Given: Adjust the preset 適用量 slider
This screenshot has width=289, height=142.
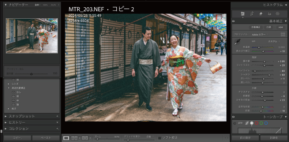Looking at the screenshot, I should click(31, 74).
